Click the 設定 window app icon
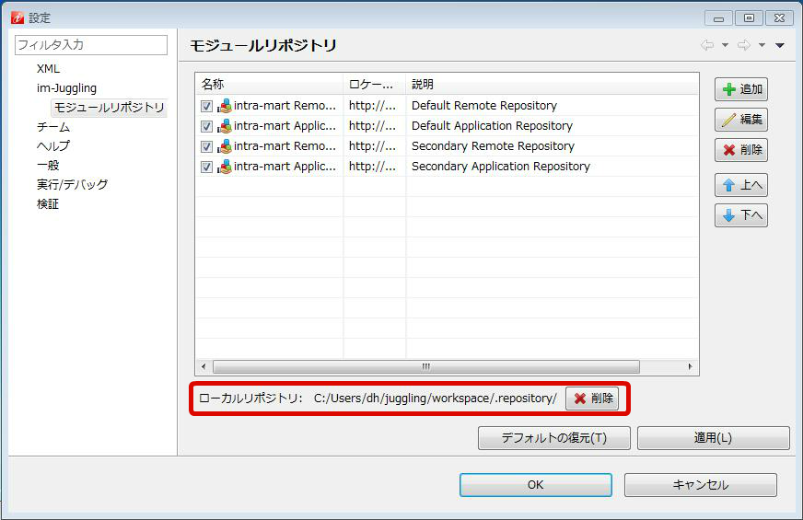803x520 pixels. pos(17,17)
